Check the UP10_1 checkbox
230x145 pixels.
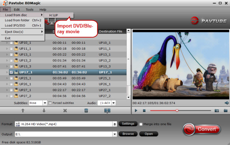click(11, 43)
